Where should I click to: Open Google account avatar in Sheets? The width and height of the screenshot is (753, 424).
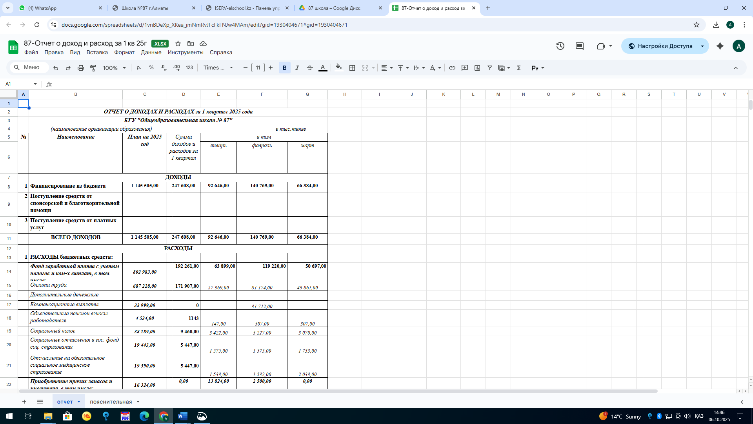tap(739, 46)
